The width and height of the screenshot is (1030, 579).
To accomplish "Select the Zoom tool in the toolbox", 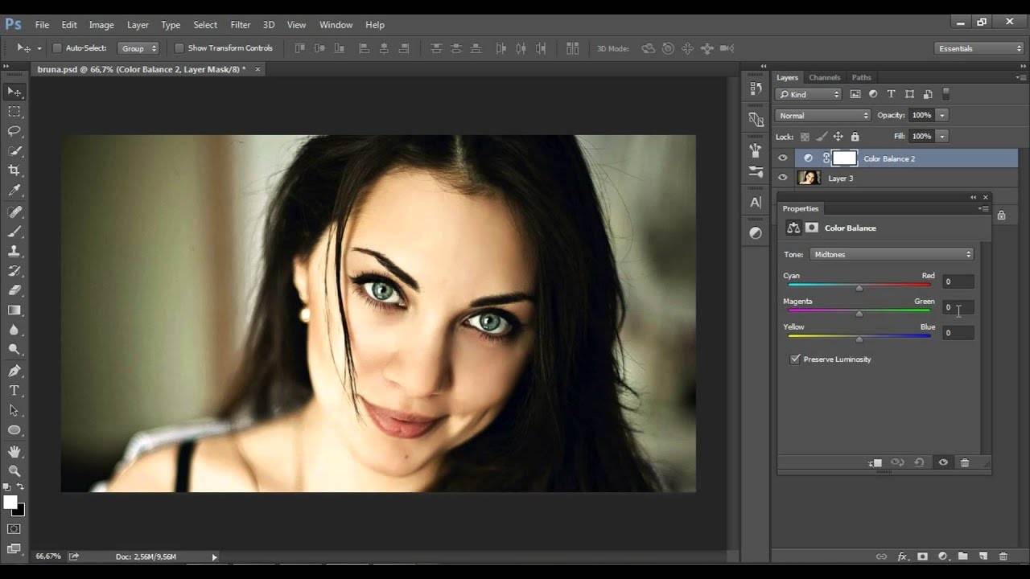I will (14, 471).
